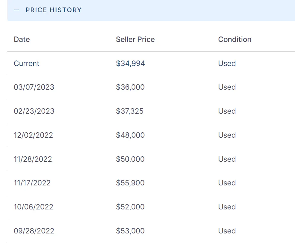Click the $55,900 seller price
The height and width of the screenshot is (244, 295).
click(x=130, y=183)
